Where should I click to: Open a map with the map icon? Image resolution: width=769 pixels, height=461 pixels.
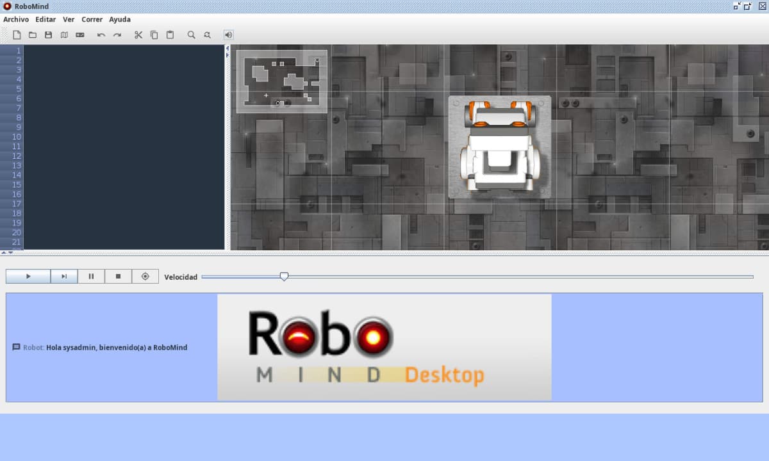click(x=64, y=35)
